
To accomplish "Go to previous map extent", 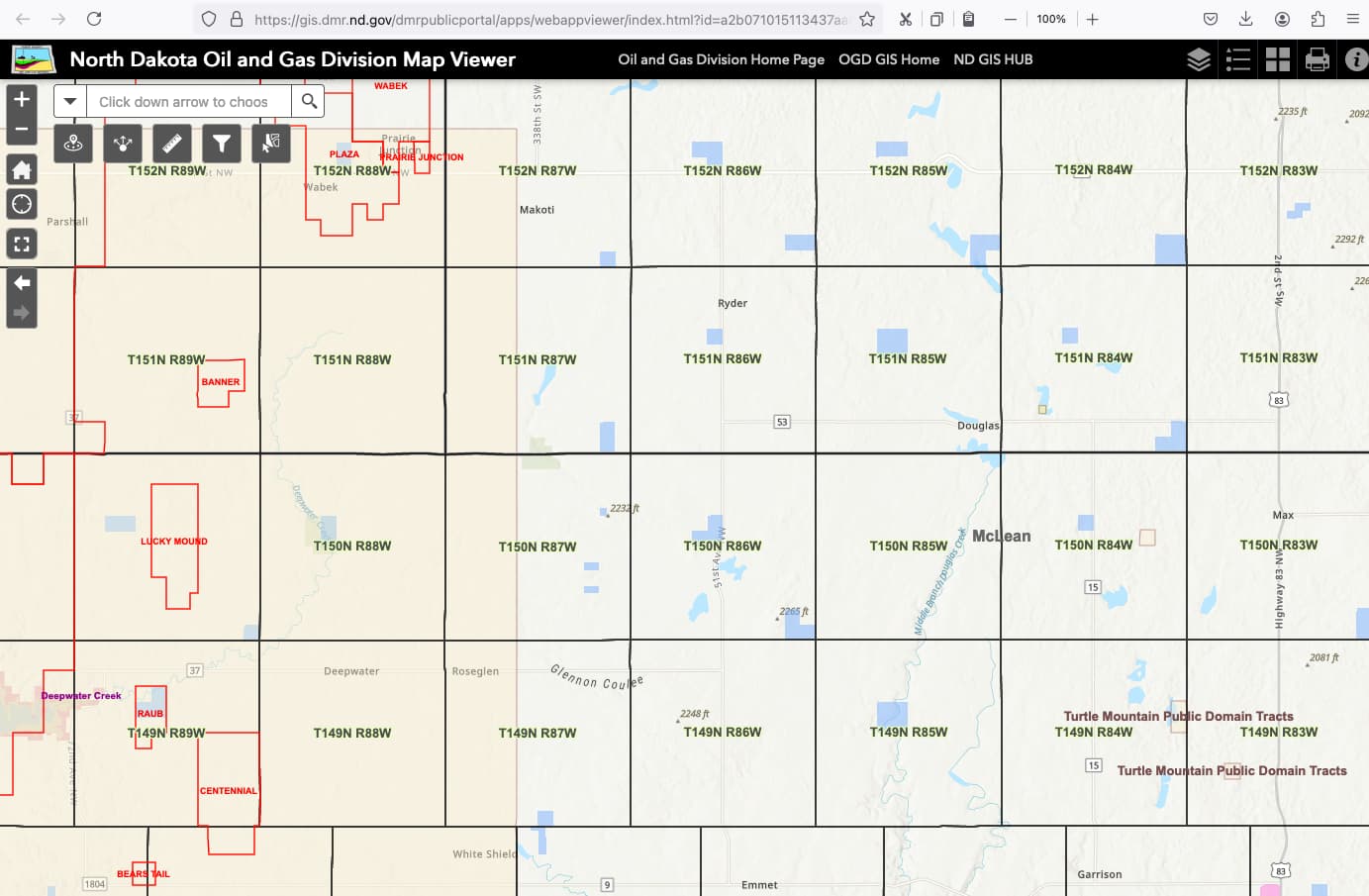I will pos(22,283).
